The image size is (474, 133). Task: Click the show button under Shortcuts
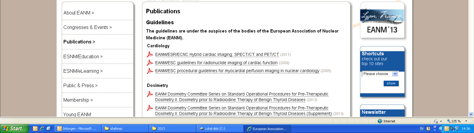[391, 83]
